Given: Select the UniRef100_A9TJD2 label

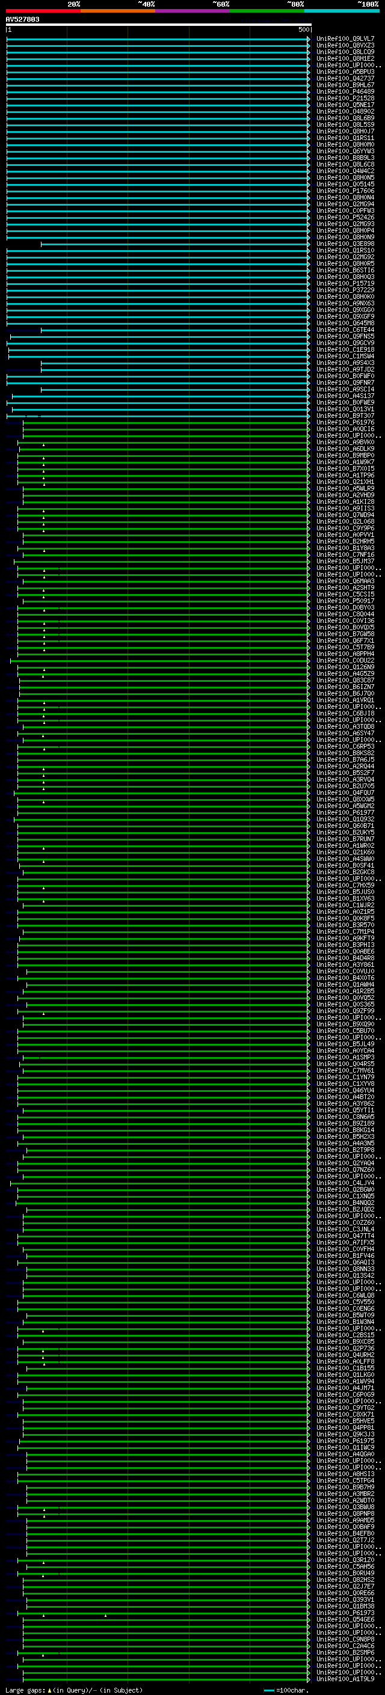Looking at the screenshot, I should point(345,370).
